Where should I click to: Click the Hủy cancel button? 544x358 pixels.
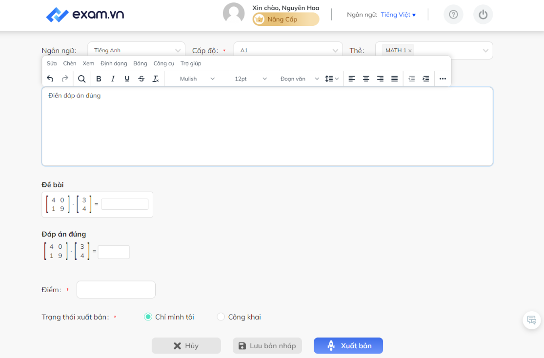186,345
